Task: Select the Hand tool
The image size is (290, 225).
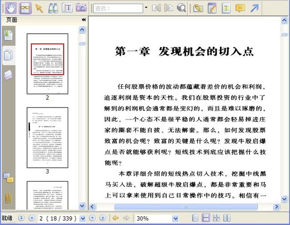Action: [11, 8]
